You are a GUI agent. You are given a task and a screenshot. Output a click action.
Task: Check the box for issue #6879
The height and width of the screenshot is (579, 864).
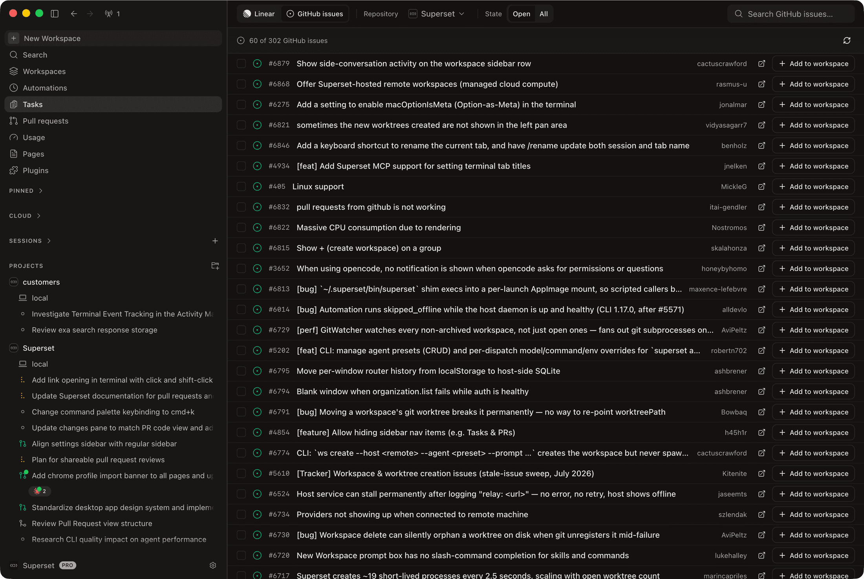[x=241, y=64]
